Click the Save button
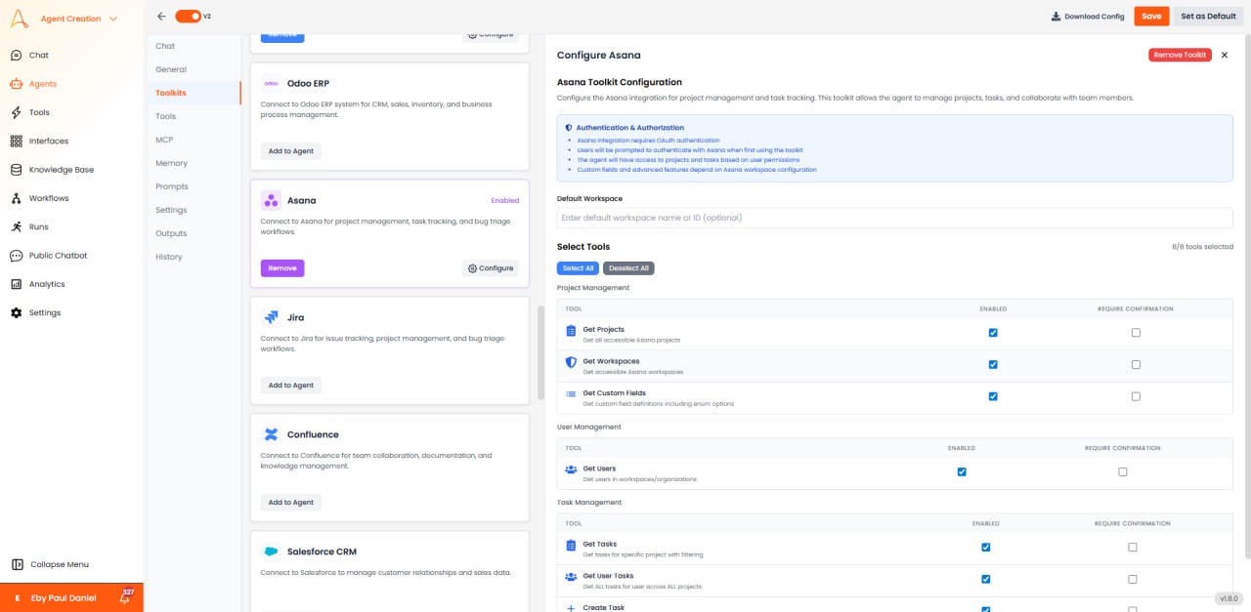 (x=1151, y=16)
